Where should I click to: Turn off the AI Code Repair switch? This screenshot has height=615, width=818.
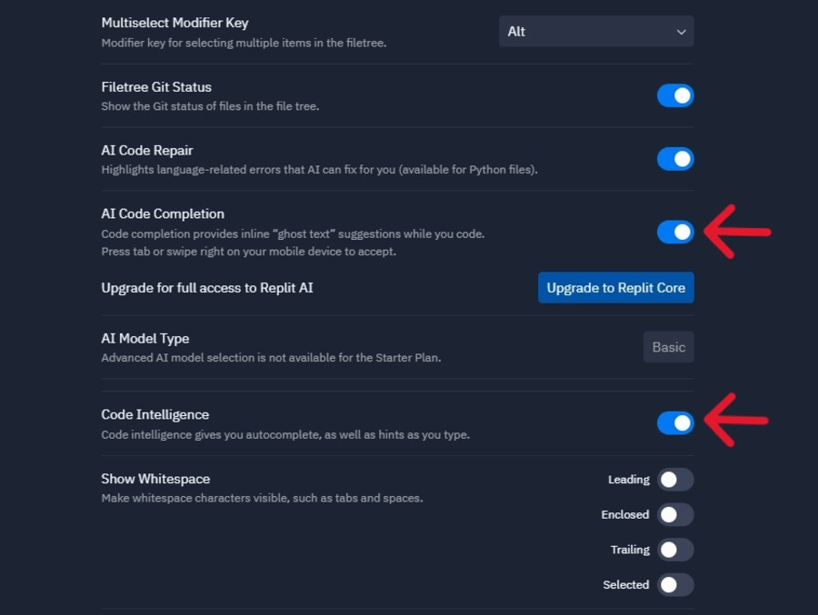coord(674,159)
